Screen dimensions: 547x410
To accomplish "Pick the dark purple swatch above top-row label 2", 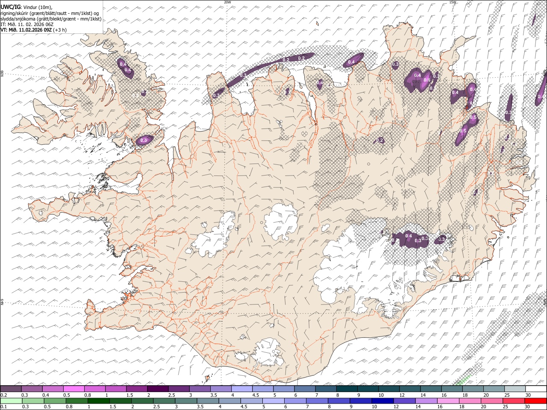I will click(158, 389).
